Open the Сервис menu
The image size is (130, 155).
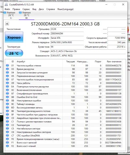click(x=26, y=9)
